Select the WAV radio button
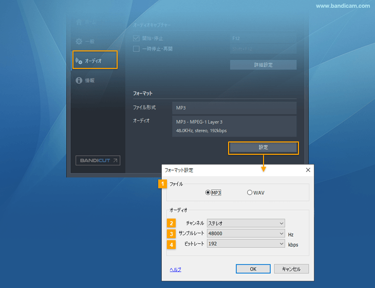 coord(250,193)
